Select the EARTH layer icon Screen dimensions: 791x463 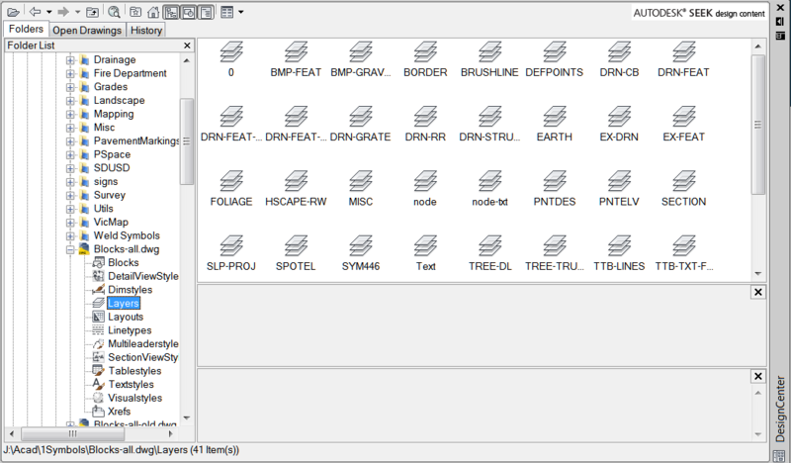[555, 117]
